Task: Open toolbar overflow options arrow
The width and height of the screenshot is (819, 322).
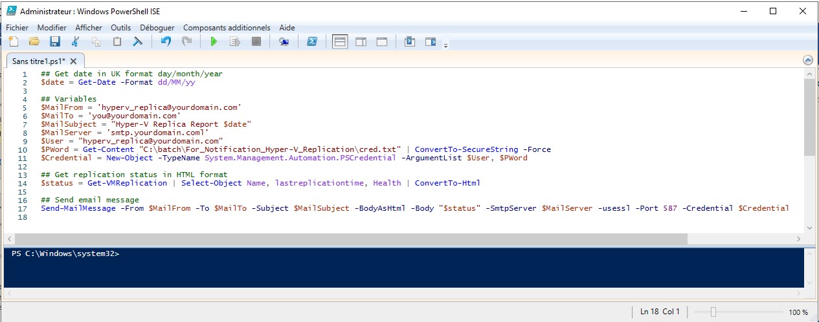Action: pyautogui.click(x=446, y=45)
